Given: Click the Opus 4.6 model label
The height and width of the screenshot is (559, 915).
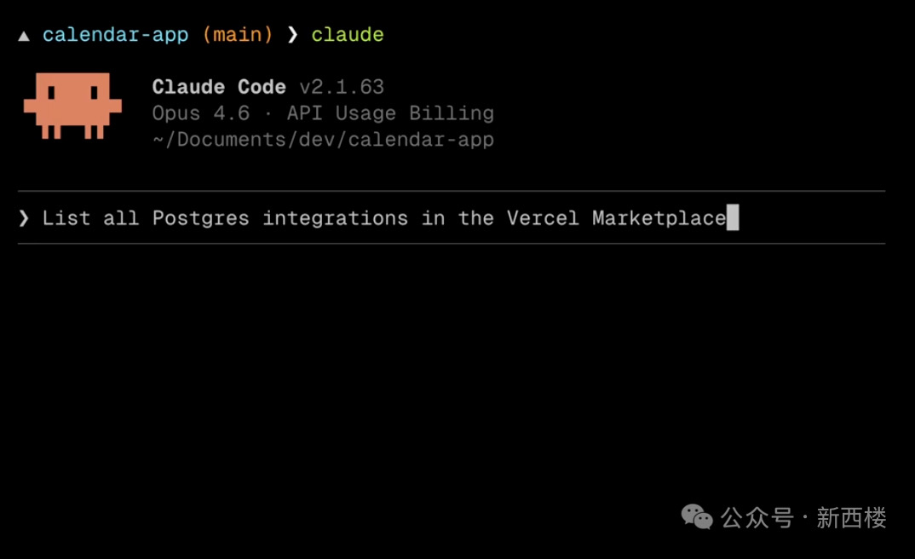Looking at the screenshot, I should [201, 113].
